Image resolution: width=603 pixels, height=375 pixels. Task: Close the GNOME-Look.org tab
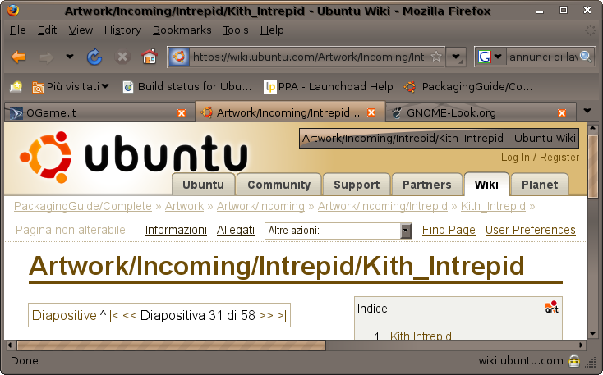click(x=562, y=113)
